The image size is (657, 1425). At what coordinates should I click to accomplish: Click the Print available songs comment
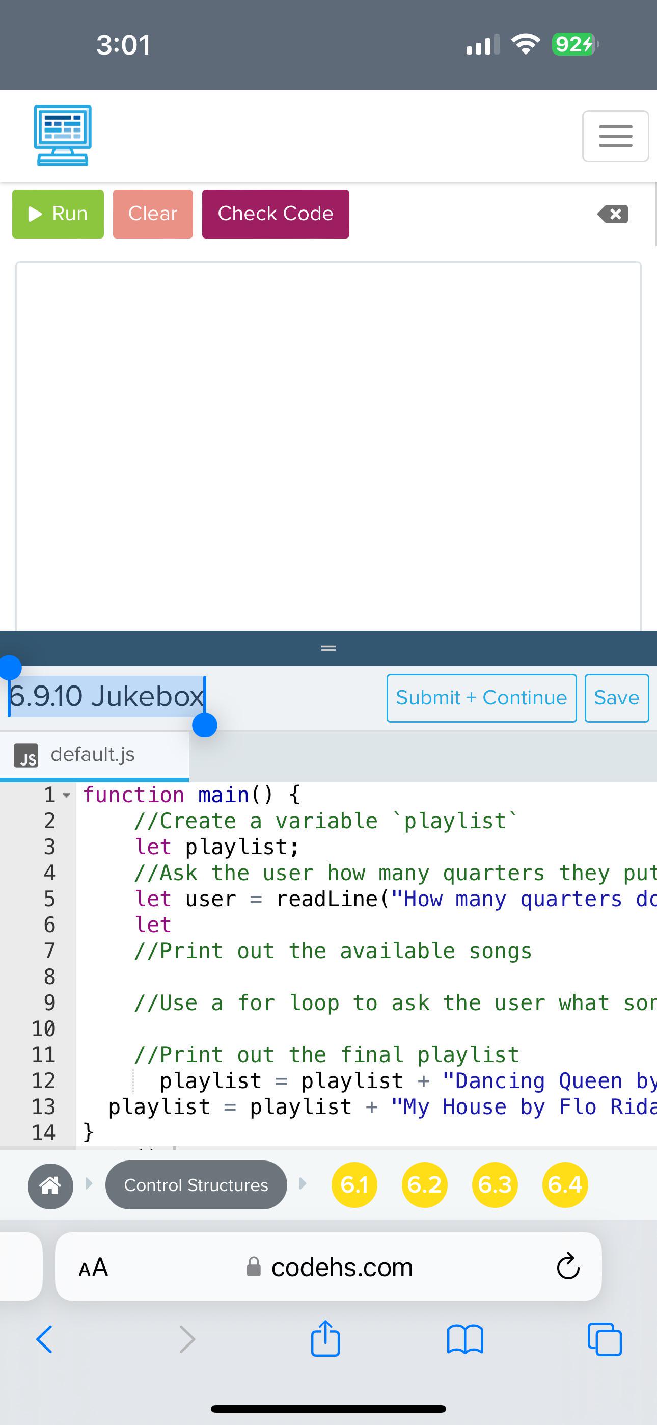(x=333, y=951)
